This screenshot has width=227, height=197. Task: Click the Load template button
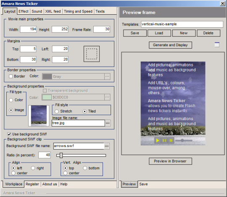159,33
